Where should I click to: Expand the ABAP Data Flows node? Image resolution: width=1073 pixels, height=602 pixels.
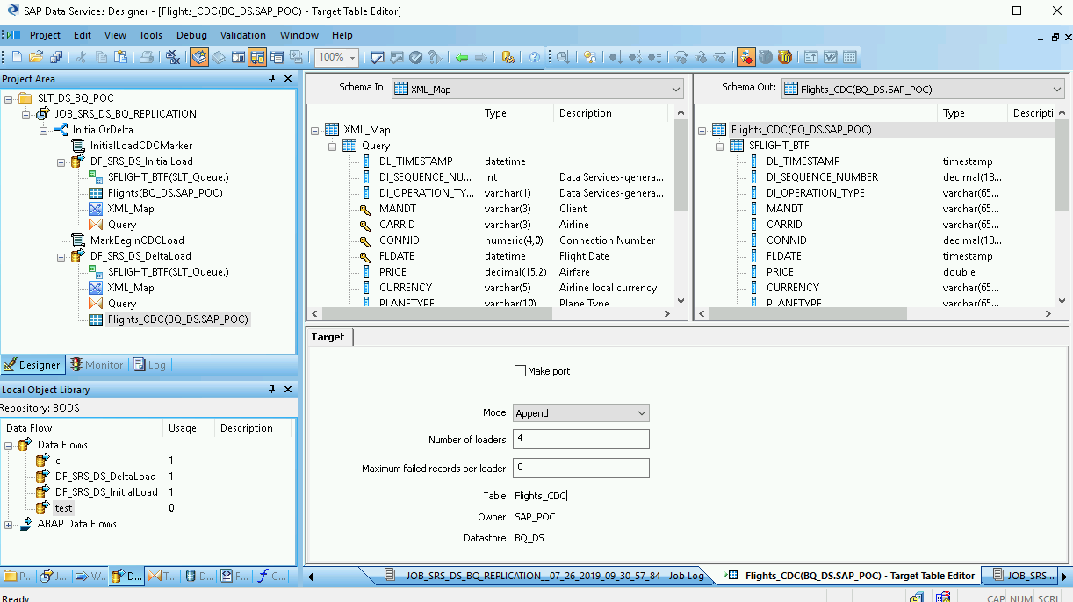(x=9, y=524)
